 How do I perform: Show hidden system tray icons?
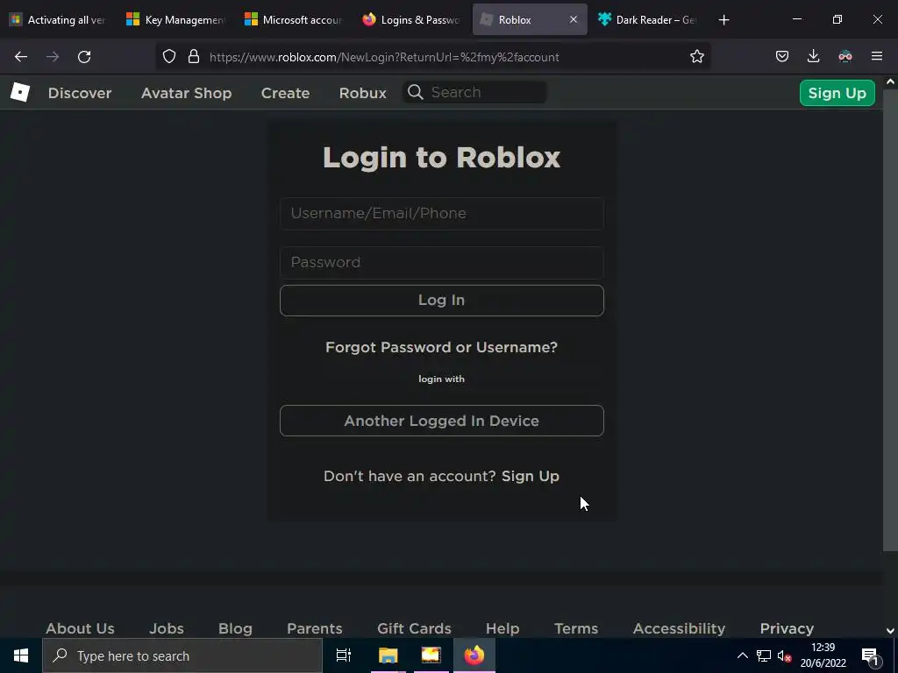point(742,655)
